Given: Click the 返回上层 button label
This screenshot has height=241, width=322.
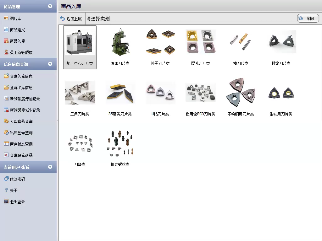Looking at the screenshot, I should [74, 19].
